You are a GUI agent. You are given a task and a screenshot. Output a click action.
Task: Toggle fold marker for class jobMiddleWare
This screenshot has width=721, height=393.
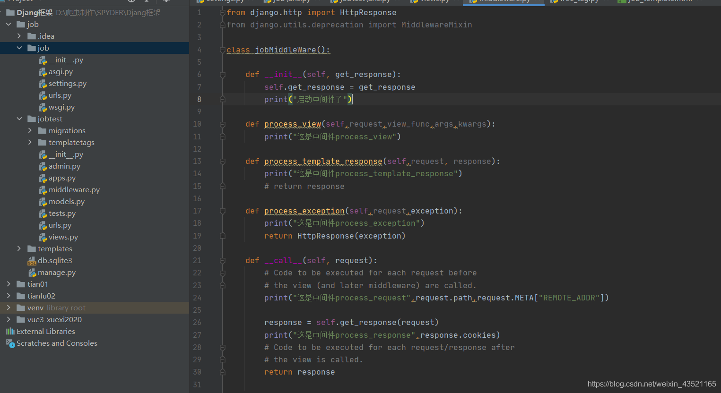tap(222, 50)
